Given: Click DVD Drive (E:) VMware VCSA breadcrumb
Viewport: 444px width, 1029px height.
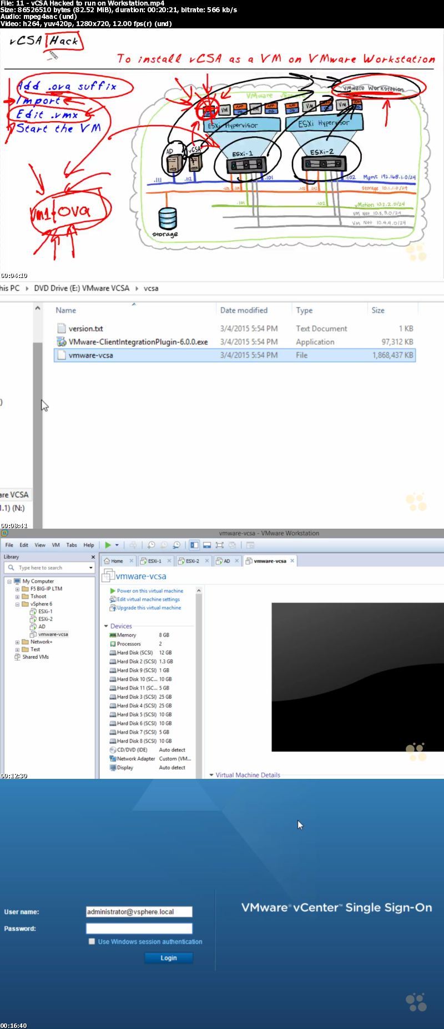Looking at the screenshot, I should pos(82,288).
